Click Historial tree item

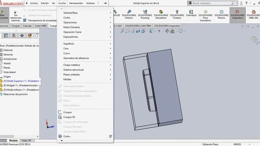tap(8, 50)
